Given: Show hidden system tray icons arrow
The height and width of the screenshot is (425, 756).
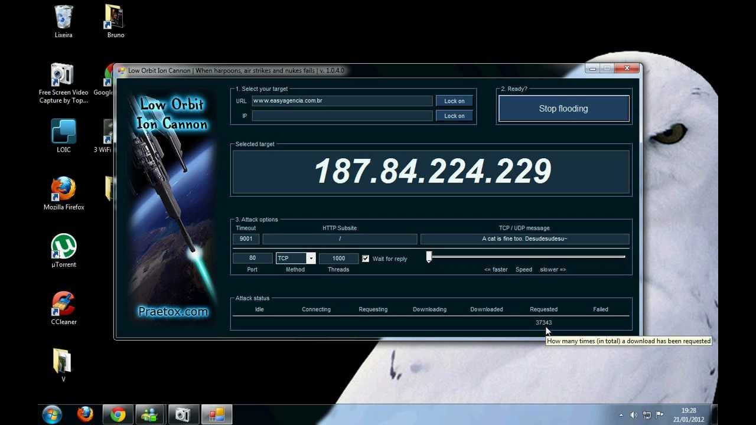Looking at the screenshot, I should [621, 415].
